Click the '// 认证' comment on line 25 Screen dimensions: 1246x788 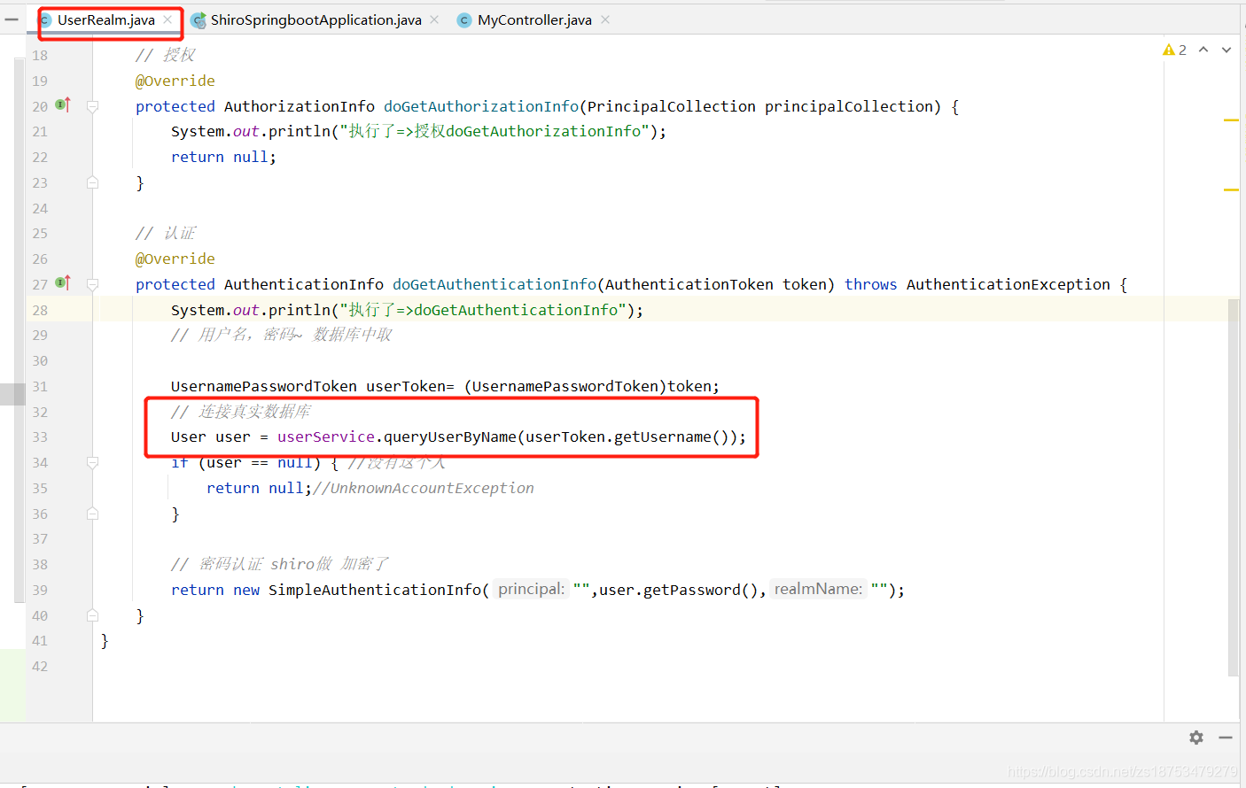[x=166, y=233]
